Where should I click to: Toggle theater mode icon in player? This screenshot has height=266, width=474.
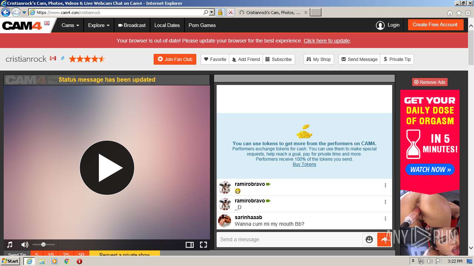(x=190, y=245)
